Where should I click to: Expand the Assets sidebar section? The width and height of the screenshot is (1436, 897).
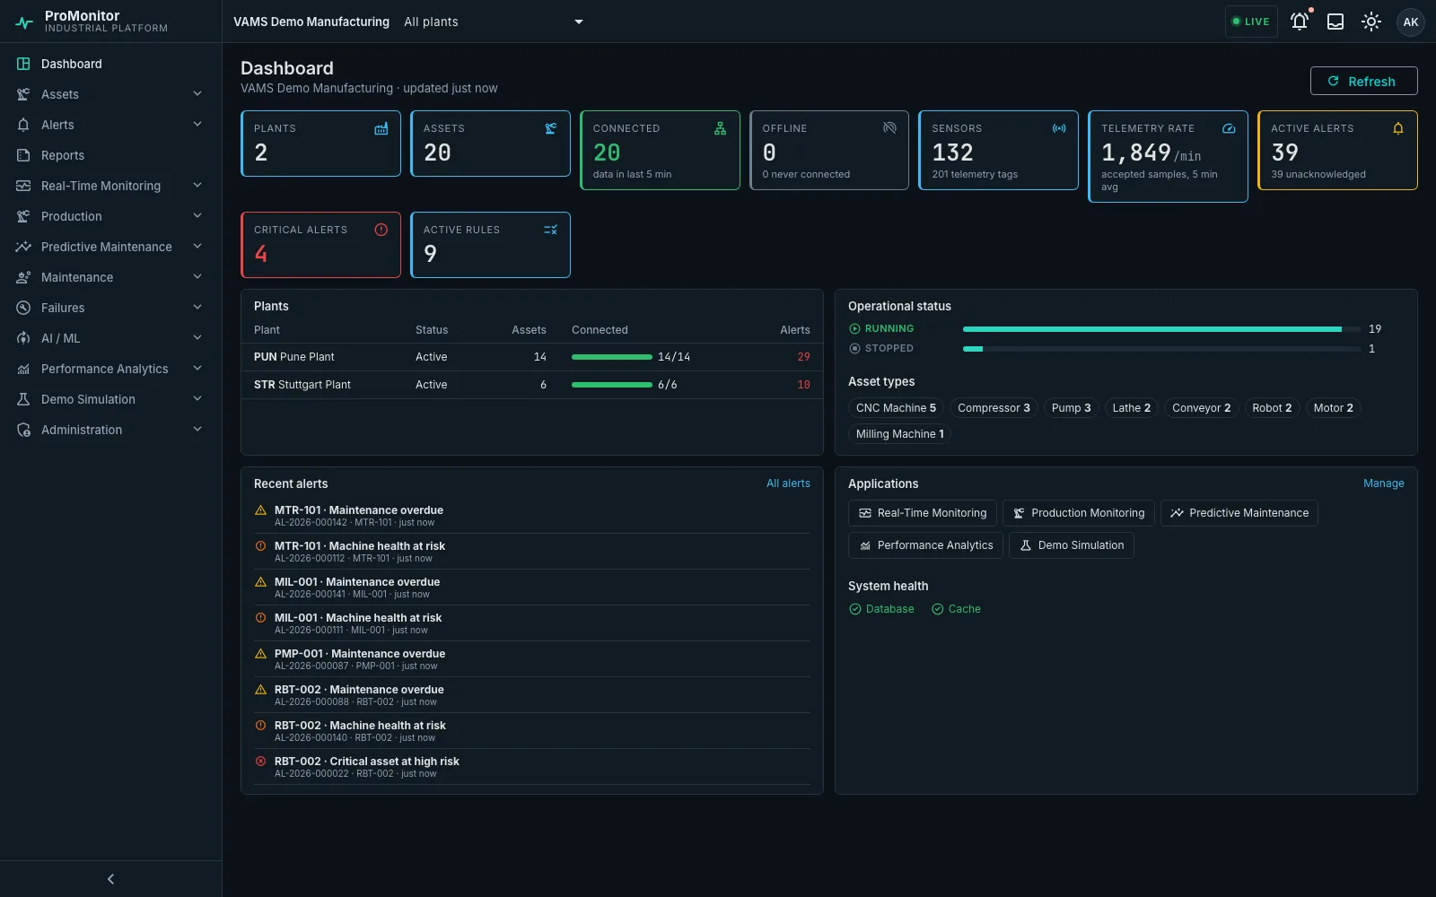tap(197, 94)
